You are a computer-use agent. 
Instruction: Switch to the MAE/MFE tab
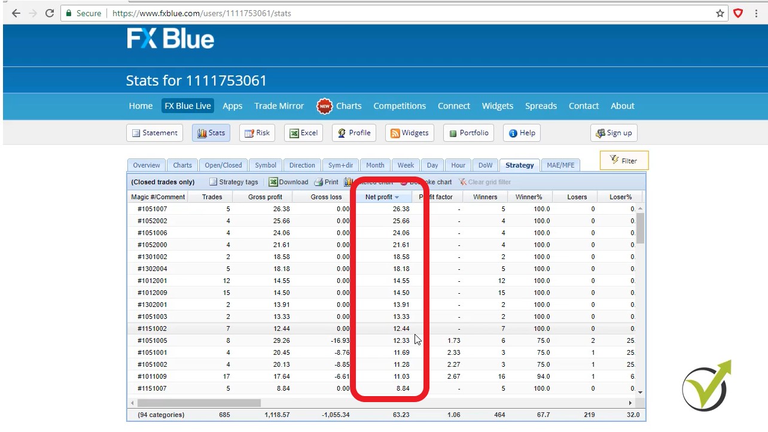[x=560, y=165]
